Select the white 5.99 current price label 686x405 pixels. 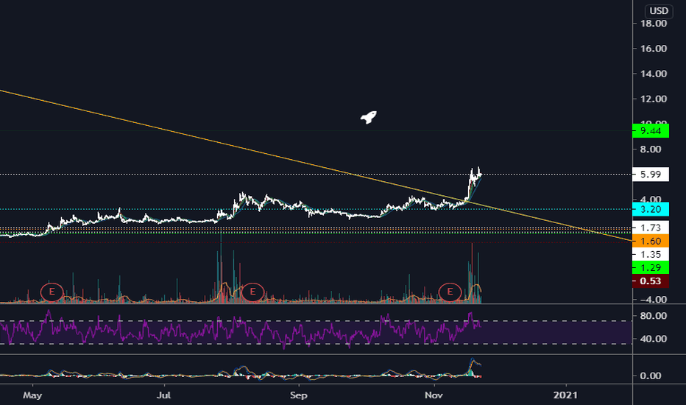point(651,175)
